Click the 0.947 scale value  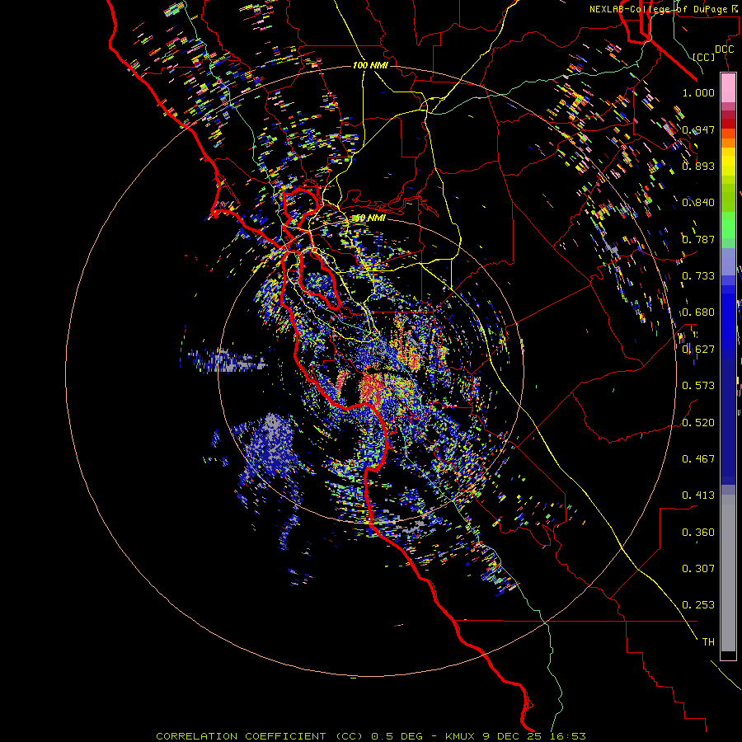[698, 129]
